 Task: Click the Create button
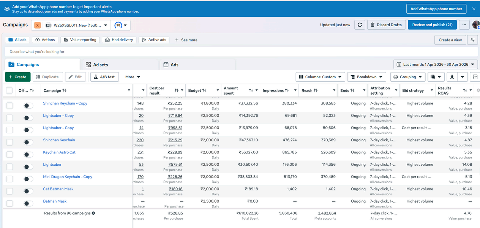tap(18, 77)
